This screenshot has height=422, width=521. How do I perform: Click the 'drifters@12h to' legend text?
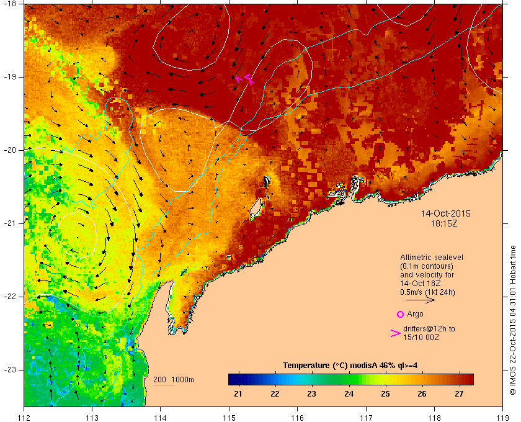429,328
